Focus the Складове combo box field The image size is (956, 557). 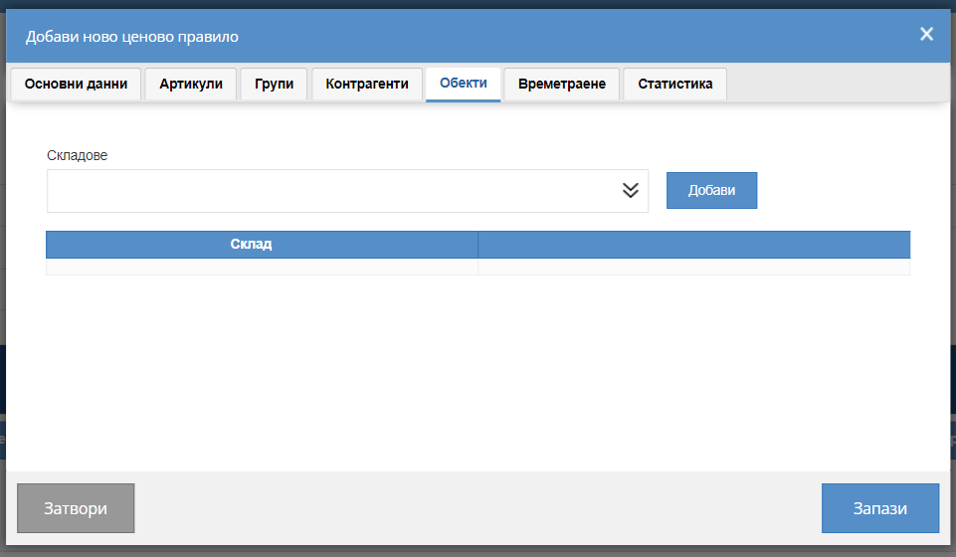[347, 191]
